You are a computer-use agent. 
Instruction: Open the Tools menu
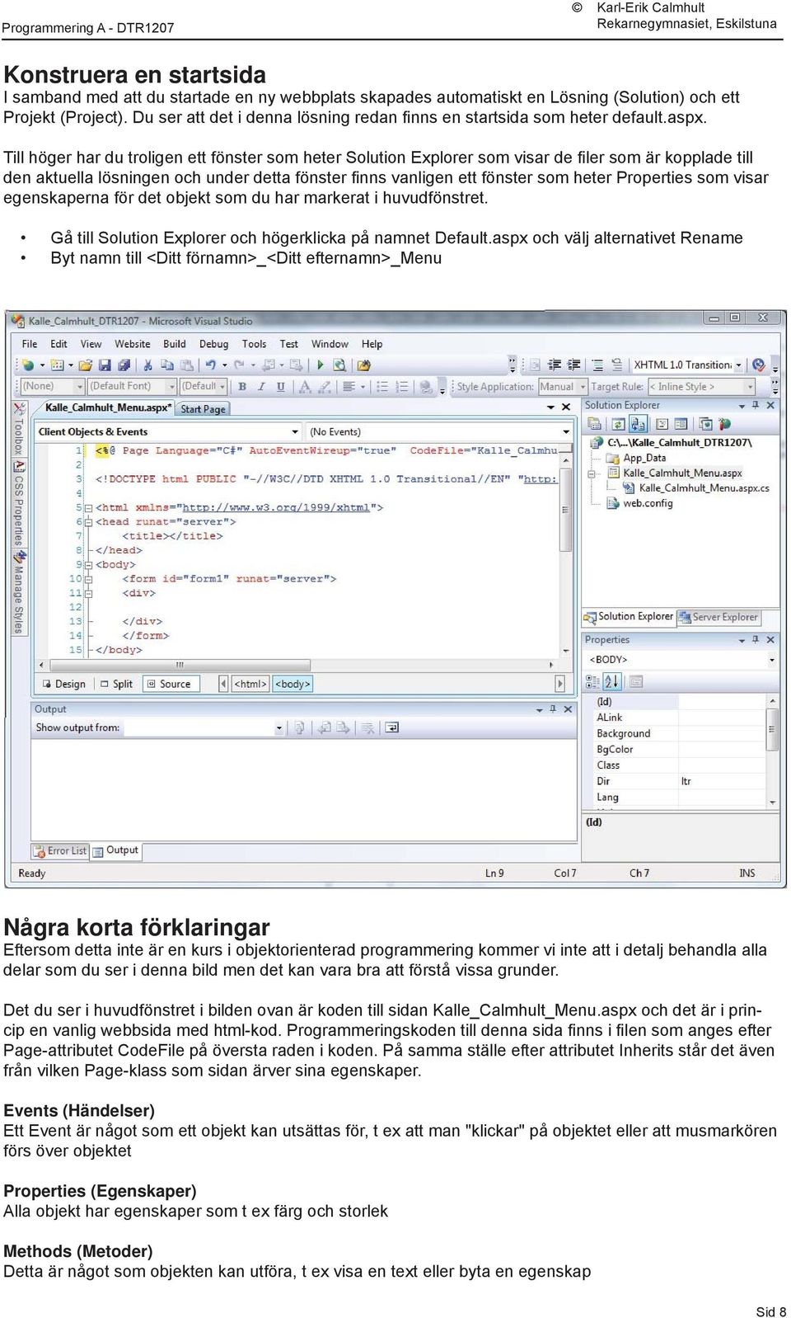click(x=255, y=344)
